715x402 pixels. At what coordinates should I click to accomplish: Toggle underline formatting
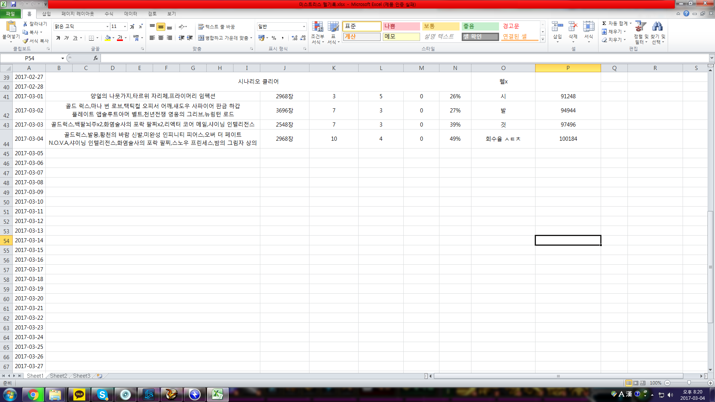75,38
